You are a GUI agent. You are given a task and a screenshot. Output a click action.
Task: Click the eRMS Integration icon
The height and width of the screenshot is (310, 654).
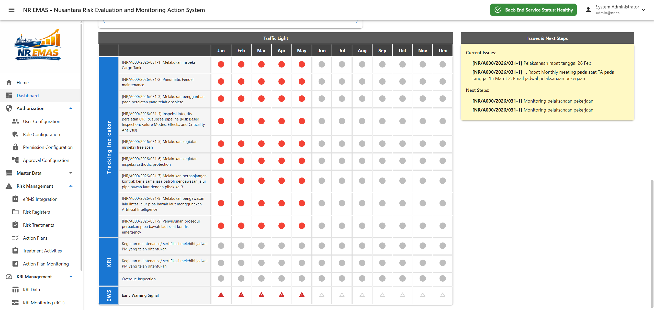pos(15,199)
